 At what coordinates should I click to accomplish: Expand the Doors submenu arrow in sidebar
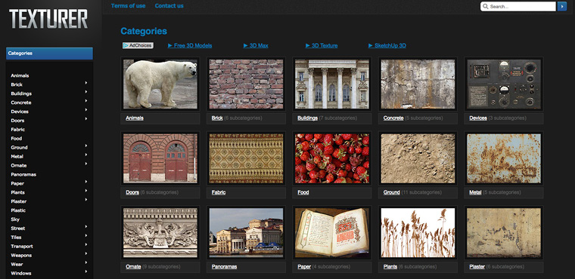[x=86, y=119]
